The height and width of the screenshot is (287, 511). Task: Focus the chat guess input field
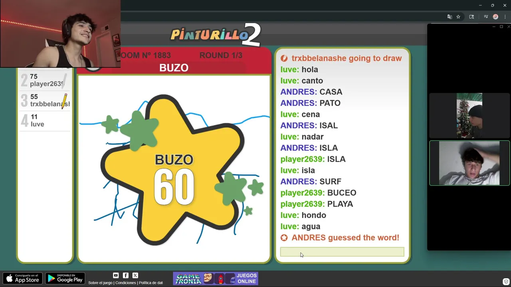point(342,252)
